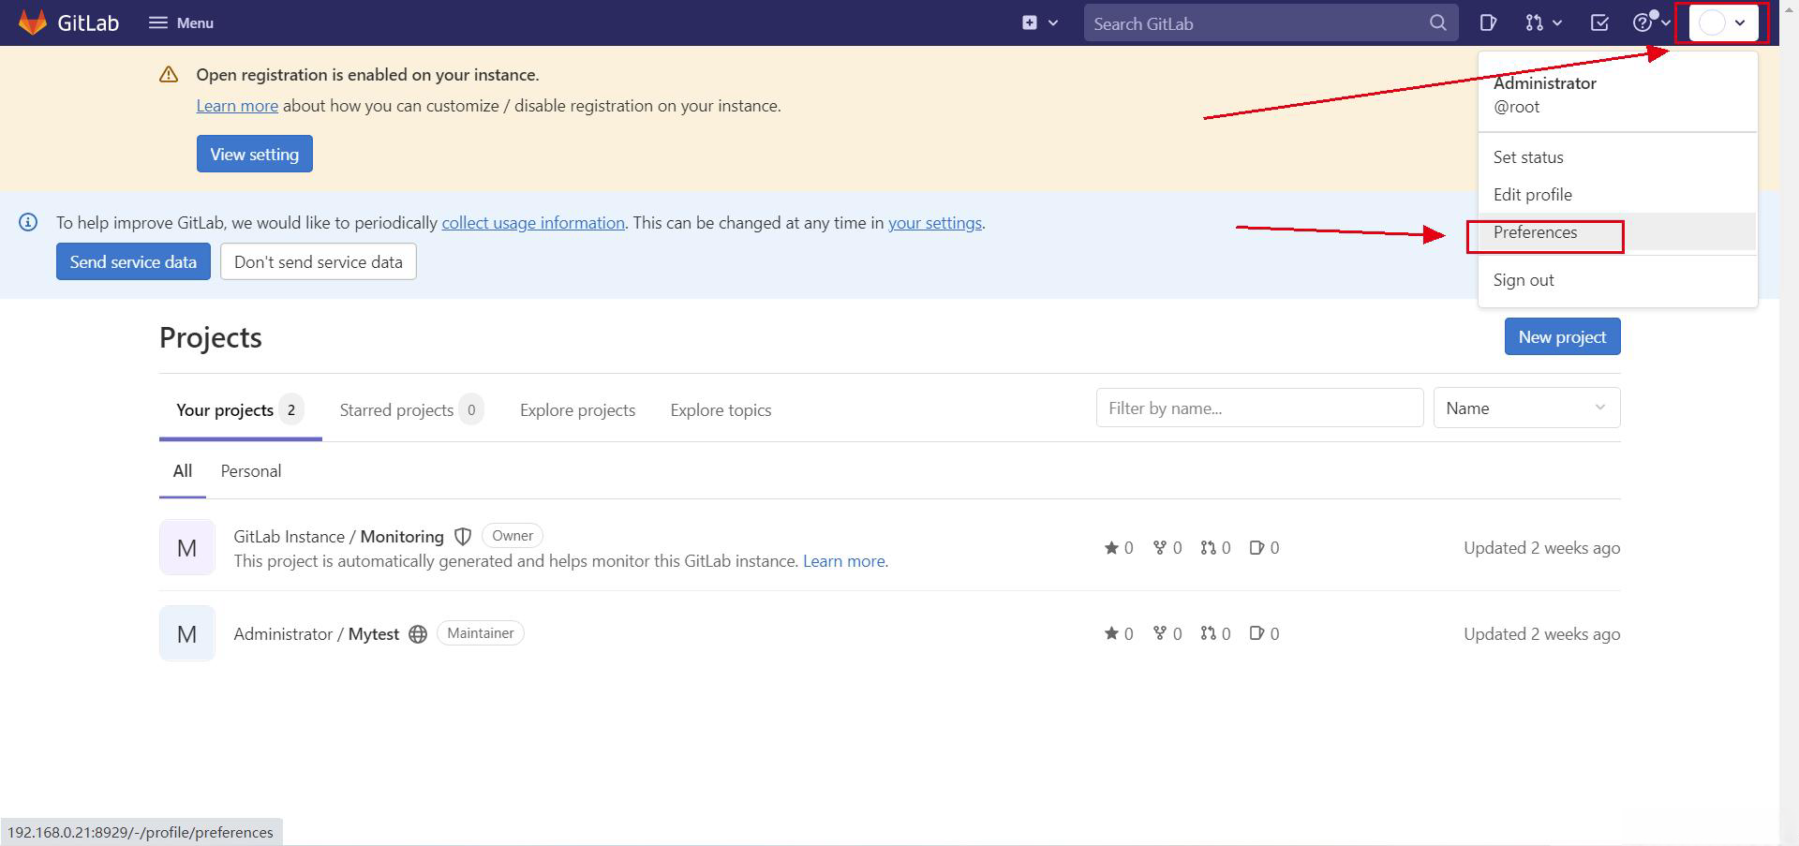The height and width of the screenshot is (846, 1799).
Task: Open the To-Do list icon
Action: point(1599,22)
